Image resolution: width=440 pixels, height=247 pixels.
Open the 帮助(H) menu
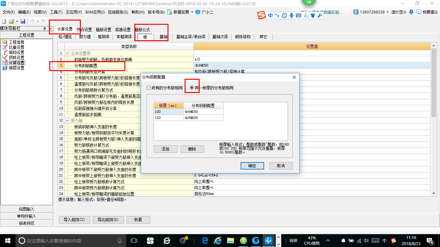tap(138, 12)
